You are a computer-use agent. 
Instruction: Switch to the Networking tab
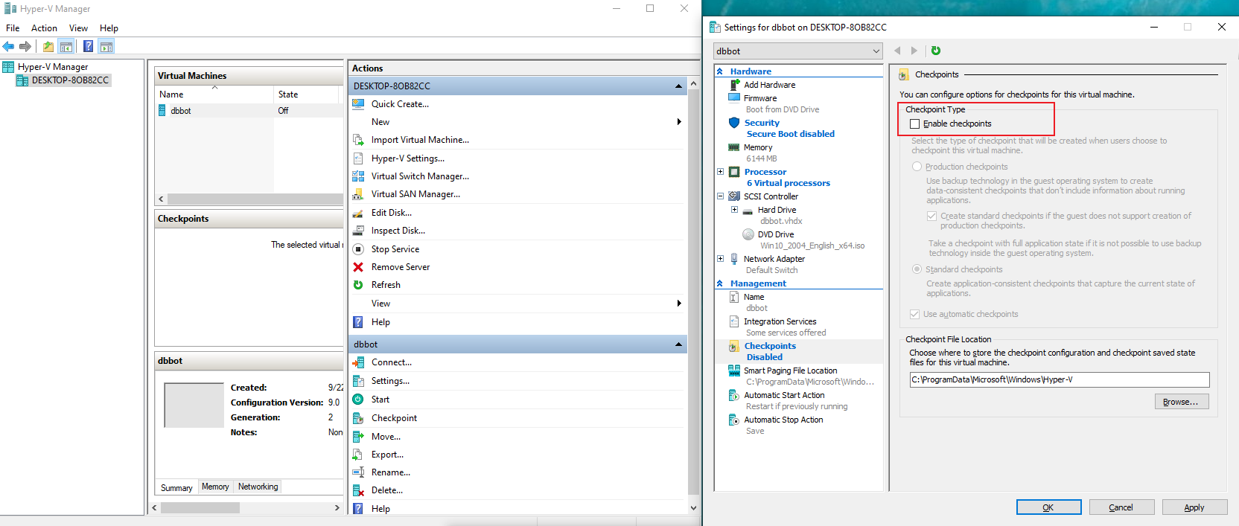pyautogui.click(x=258, y=487)
